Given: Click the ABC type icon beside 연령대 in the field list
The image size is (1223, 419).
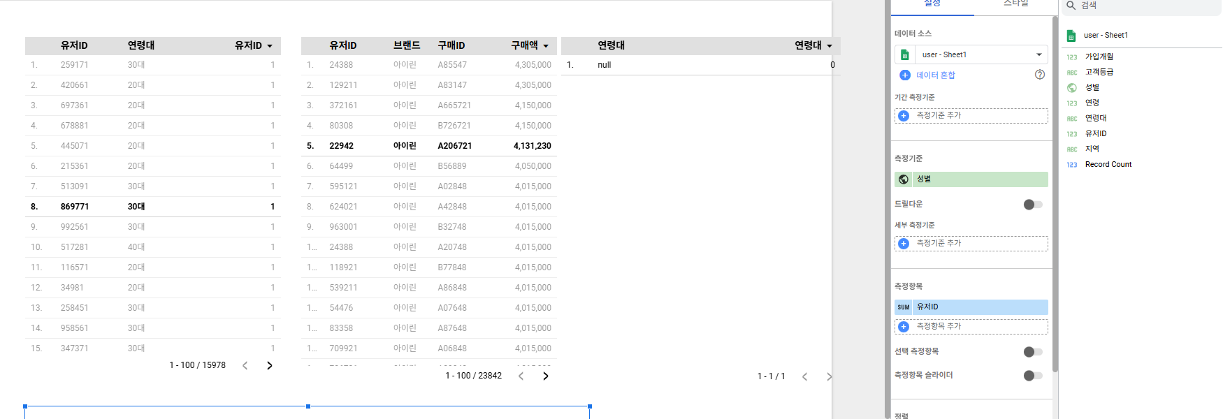Looking at the screenshot, I should click(x=1072, y=119).
